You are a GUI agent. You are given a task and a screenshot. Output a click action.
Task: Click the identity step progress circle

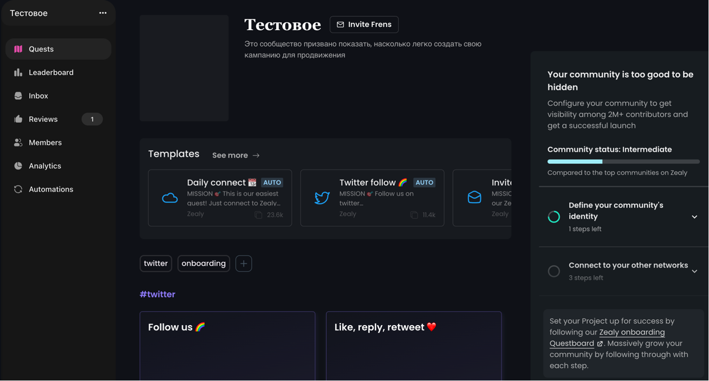pos(554,217)
